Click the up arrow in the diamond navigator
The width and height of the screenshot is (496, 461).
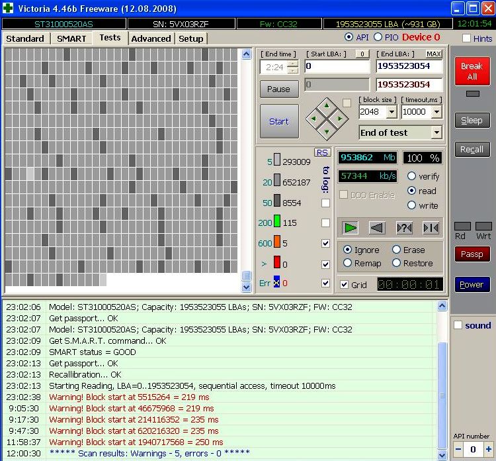(327, 106)
